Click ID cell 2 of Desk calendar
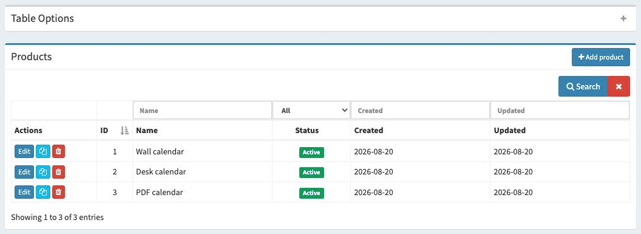 coord(115,172)
